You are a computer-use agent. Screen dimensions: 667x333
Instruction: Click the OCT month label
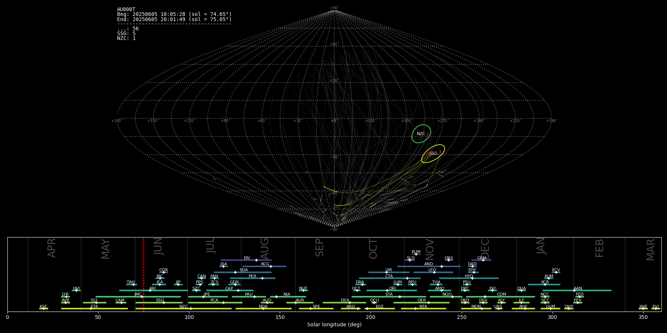(x=374, y=249)
